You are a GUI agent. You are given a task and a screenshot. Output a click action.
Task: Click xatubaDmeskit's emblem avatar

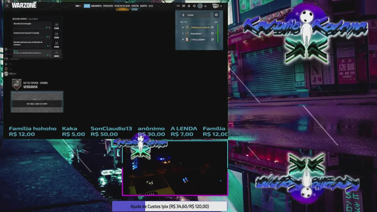coord(187,27)
